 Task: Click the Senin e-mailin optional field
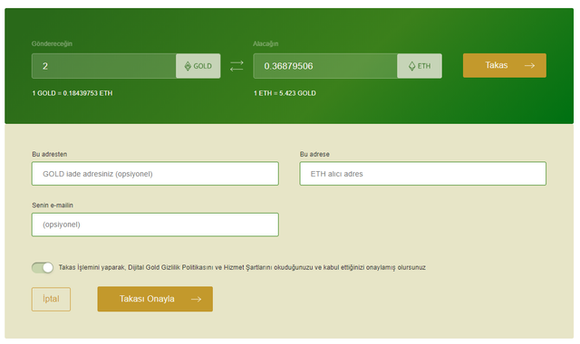[x=155, y=225]
